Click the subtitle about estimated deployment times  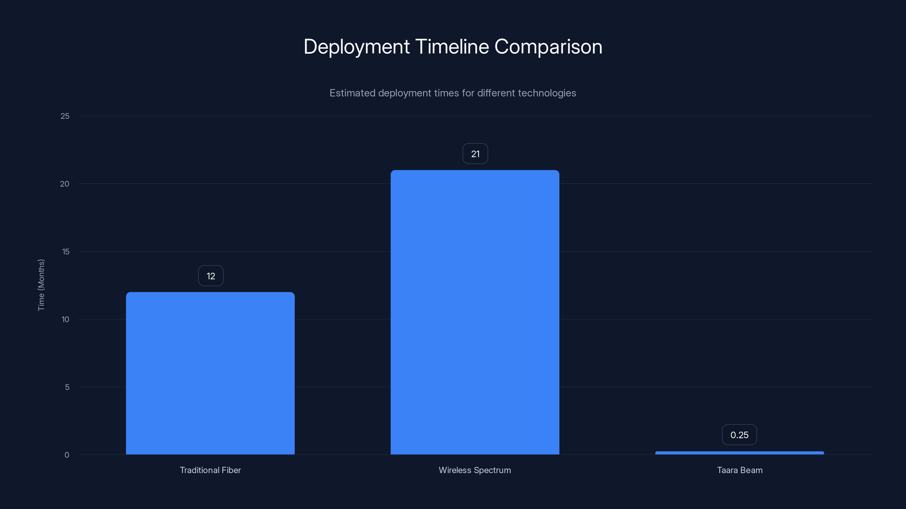pyautogui.click(x=453, y=93)
